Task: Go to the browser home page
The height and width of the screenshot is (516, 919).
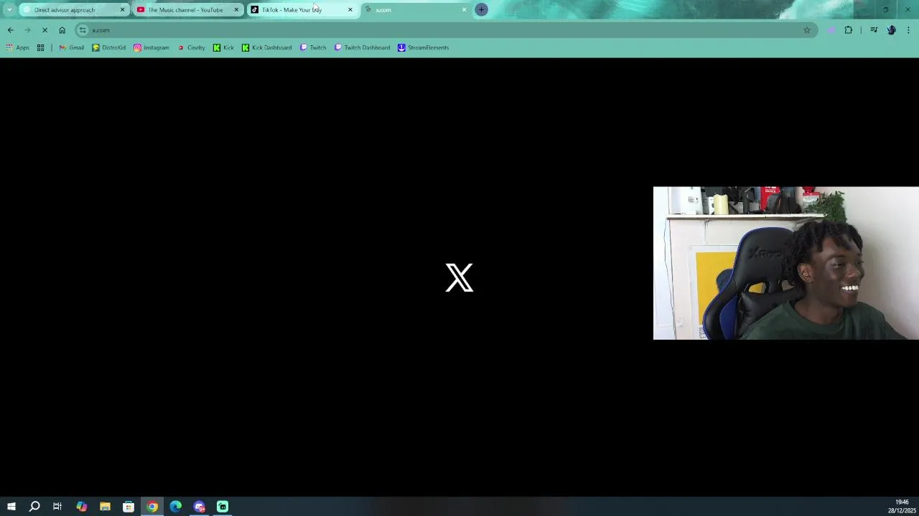Action: [x=62, y=30]
